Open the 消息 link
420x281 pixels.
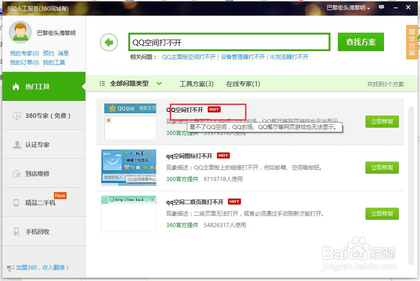(63, 53)
